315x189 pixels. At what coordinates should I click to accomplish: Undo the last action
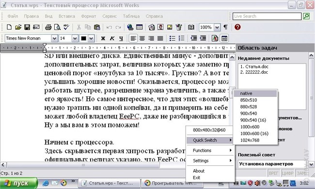109,27
